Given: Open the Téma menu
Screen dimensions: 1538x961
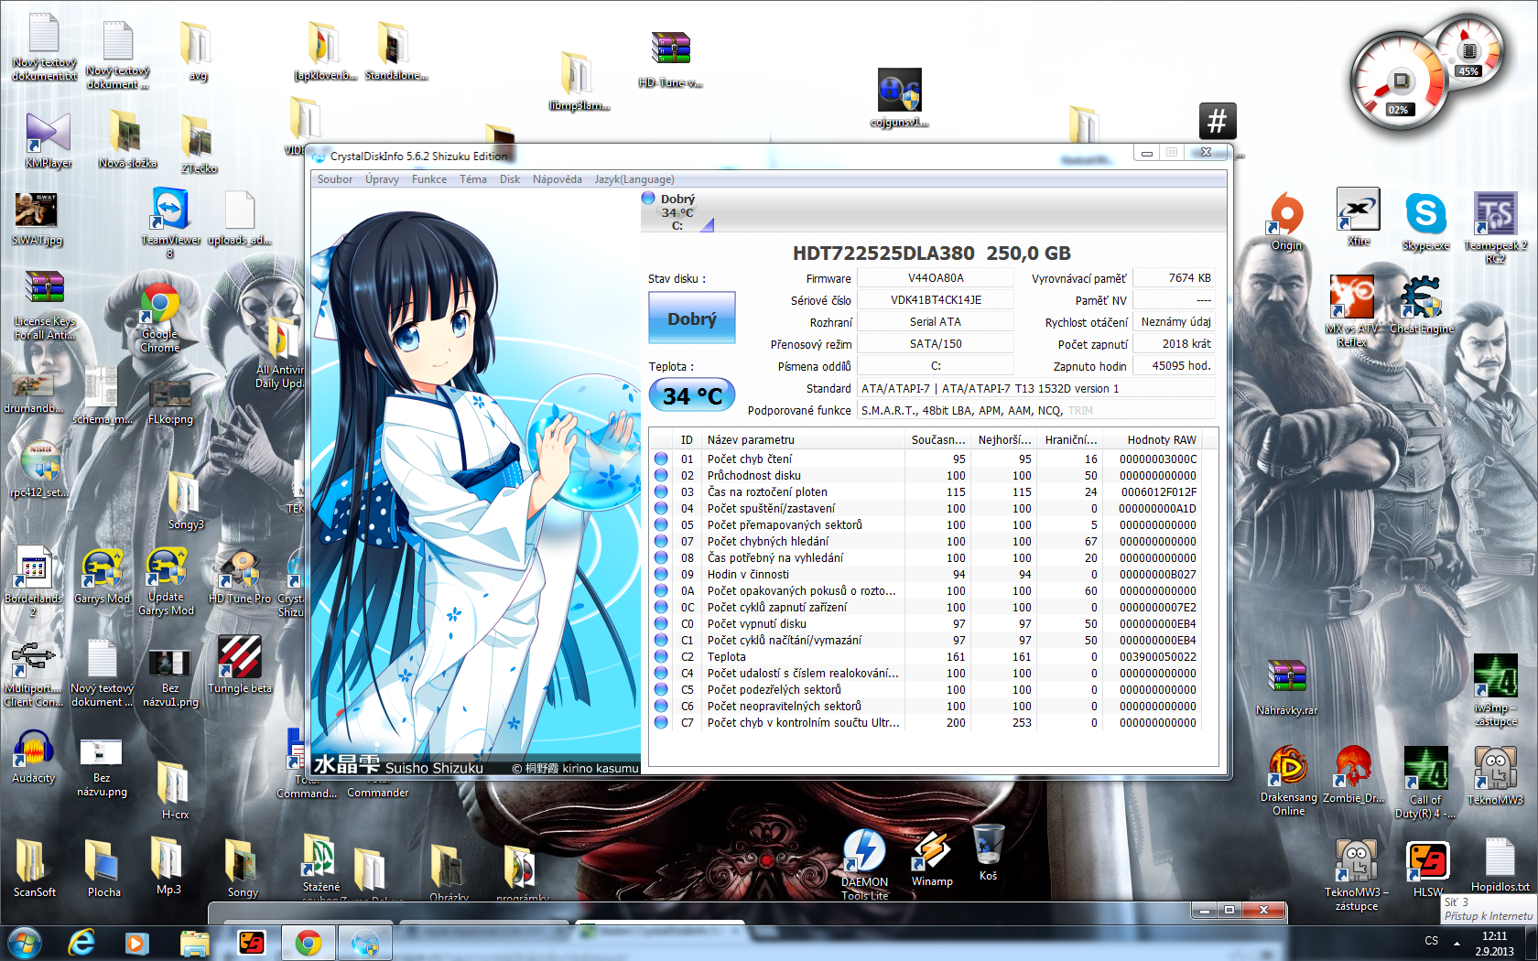Looking at the screenshot, I should (x=473, y=179).
